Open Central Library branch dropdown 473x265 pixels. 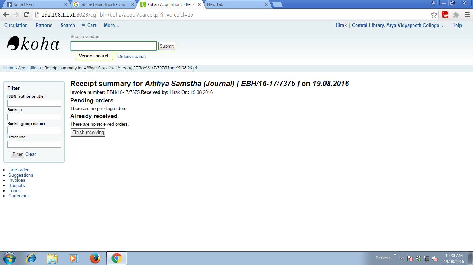(x=398, y=25)
